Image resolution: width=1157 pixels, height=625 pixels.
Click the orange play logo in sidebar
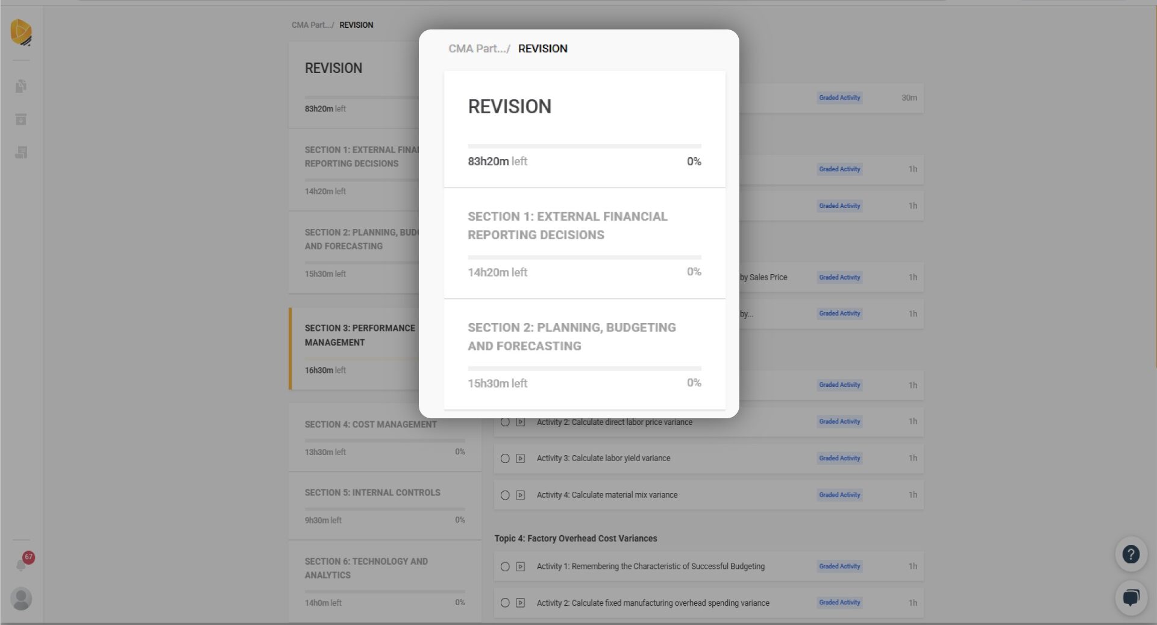click(21, 32)
